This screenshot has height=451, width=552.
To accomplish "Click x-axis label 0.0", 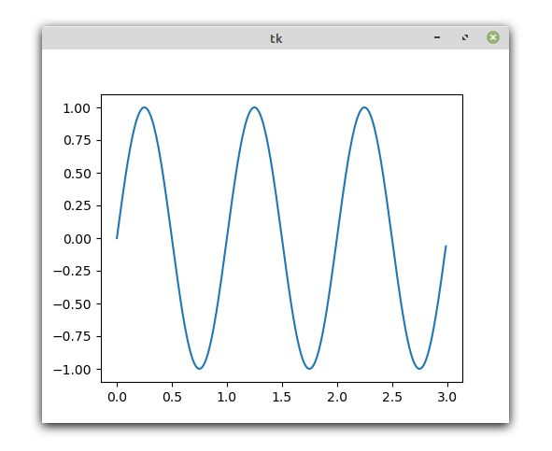I will click(117, 397).
